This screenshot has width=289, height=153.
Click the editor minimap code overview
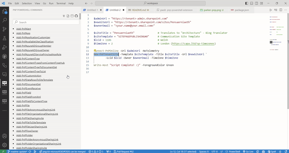(277, 33)
